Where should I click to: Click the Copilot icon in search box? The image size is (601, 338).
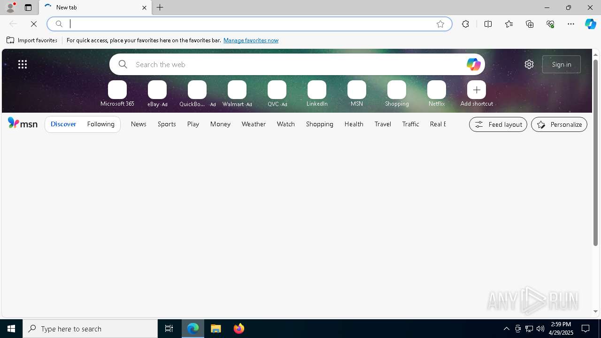(x=473, y=64)
